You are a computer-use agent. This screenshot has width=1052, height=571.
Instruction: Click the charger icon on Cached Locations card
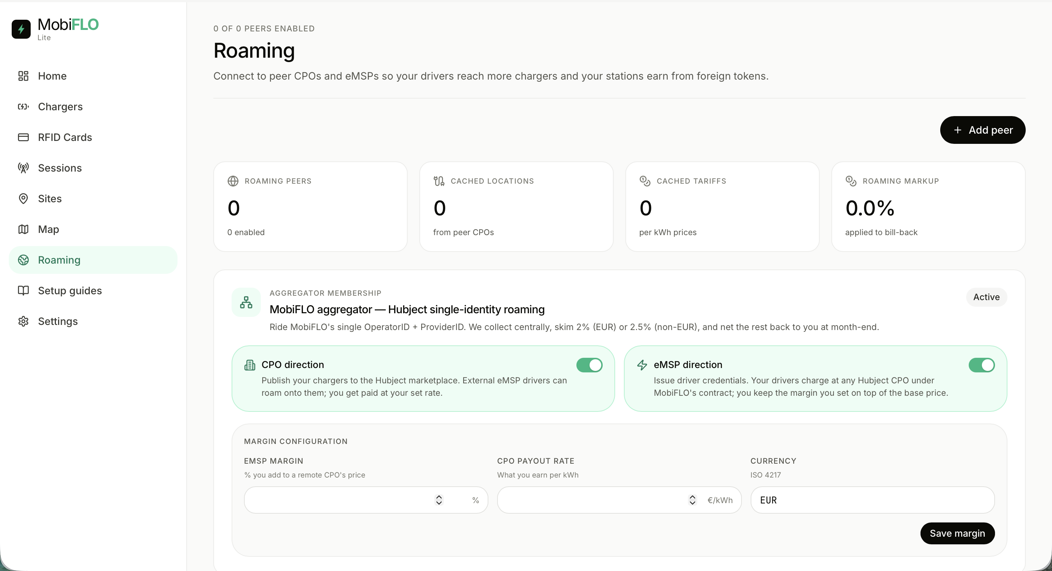pyautogui.click(x=439, y=181)
